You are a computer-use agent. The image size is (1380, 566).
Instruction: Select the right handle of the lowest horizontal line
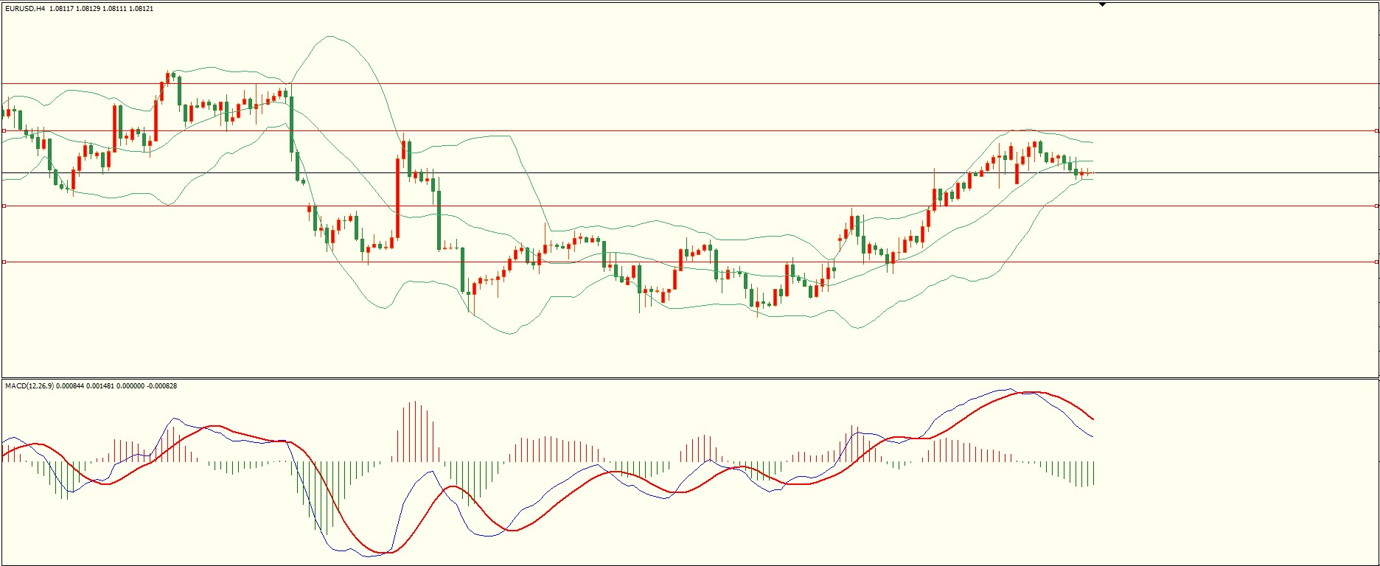[x=1377, y=262]
